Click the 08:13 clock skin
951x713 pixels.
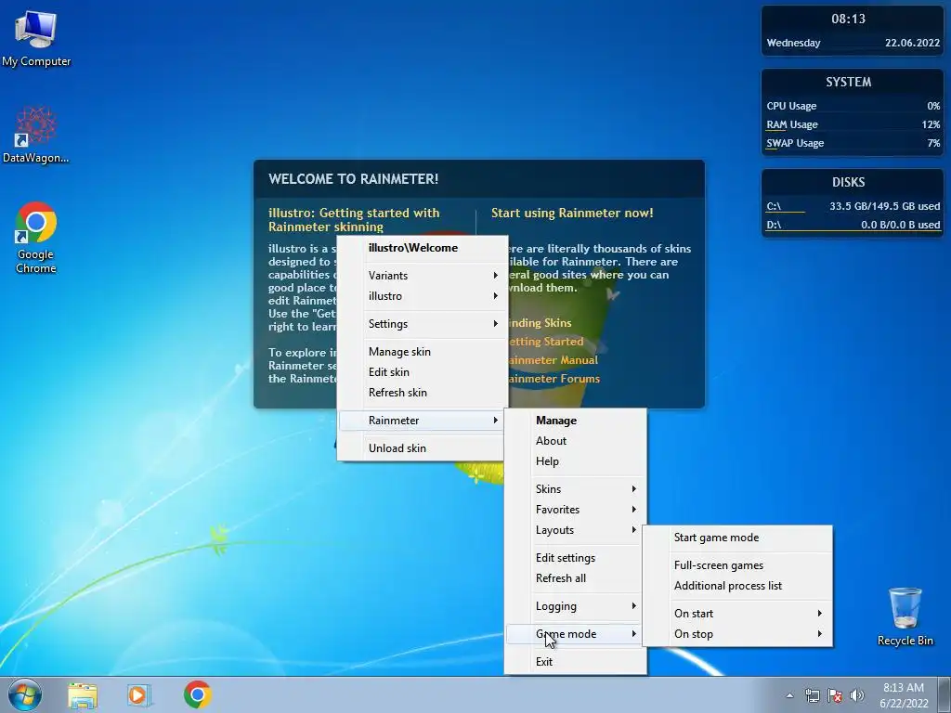pyautogui.click(x=849, y=19)
